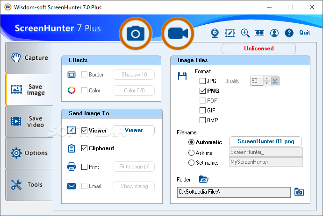Click the ScreenHunter app icon in title bar
This screenshot has height=216, width=323.
click(x=8, y=7)
